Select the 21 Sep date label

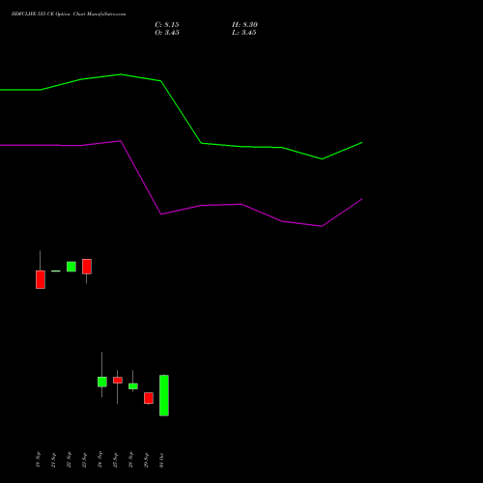[x=53, y=460]
